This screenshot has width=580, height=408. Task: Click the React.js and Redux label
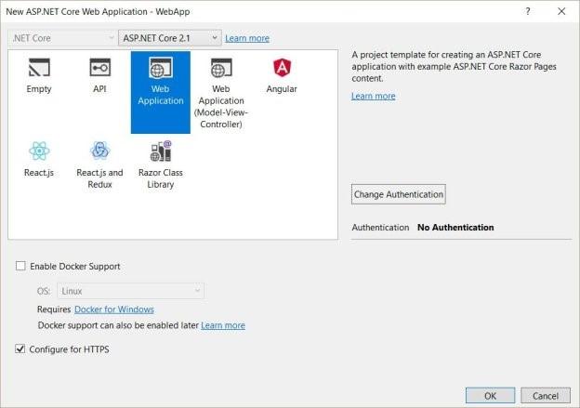99,178
